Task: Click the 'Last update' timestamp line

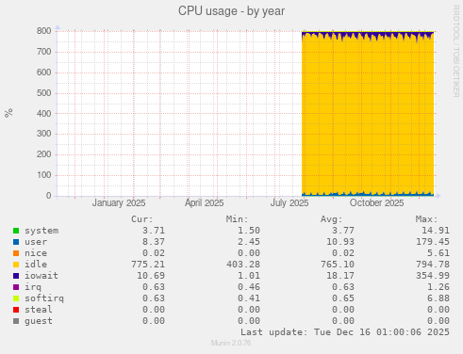Action: (x=345, y=332)
